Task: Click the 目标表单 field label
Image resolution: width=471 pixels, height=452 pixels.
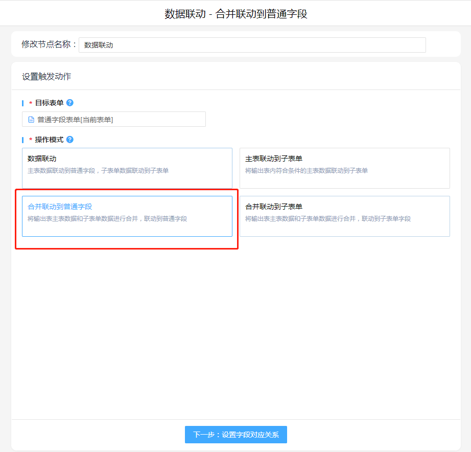Action: pos(49,103)
